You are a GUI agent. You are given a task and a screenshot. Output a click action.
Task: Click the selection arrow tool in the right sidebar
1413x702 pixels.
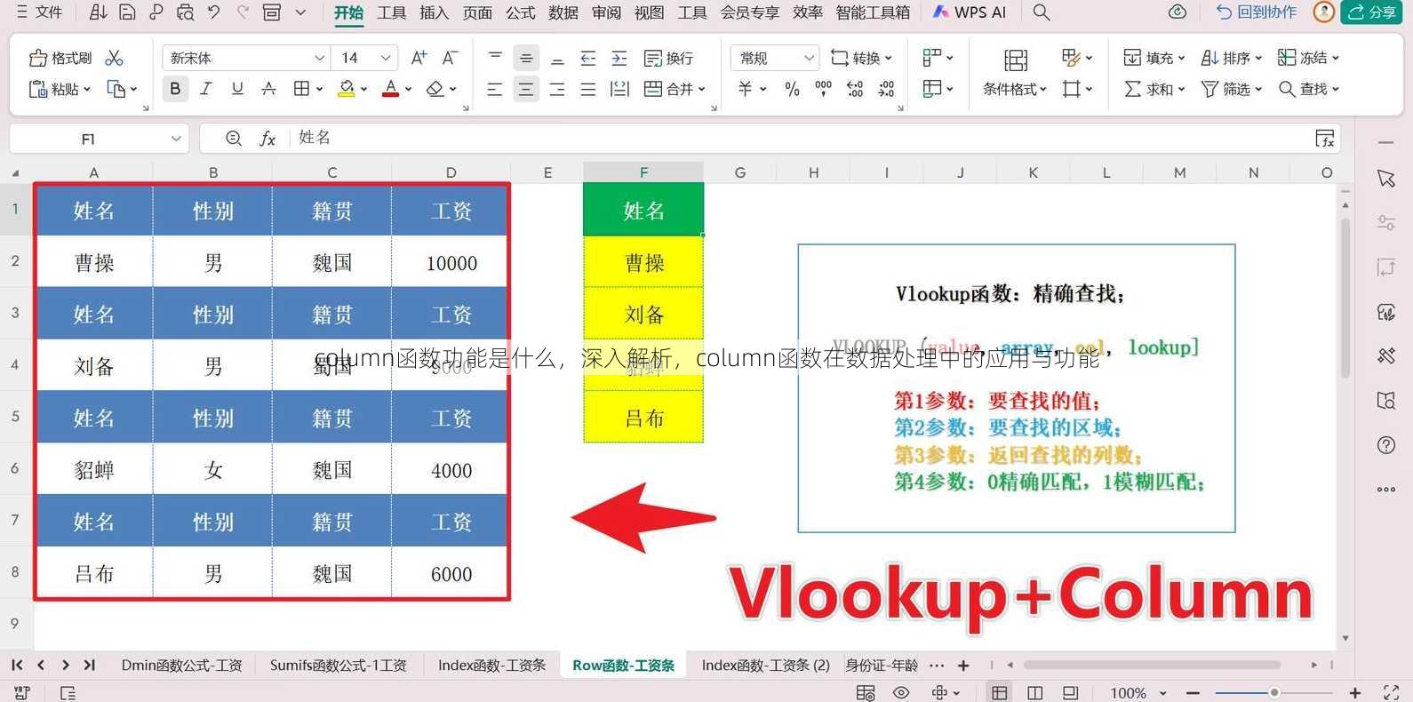[1386, 179]
